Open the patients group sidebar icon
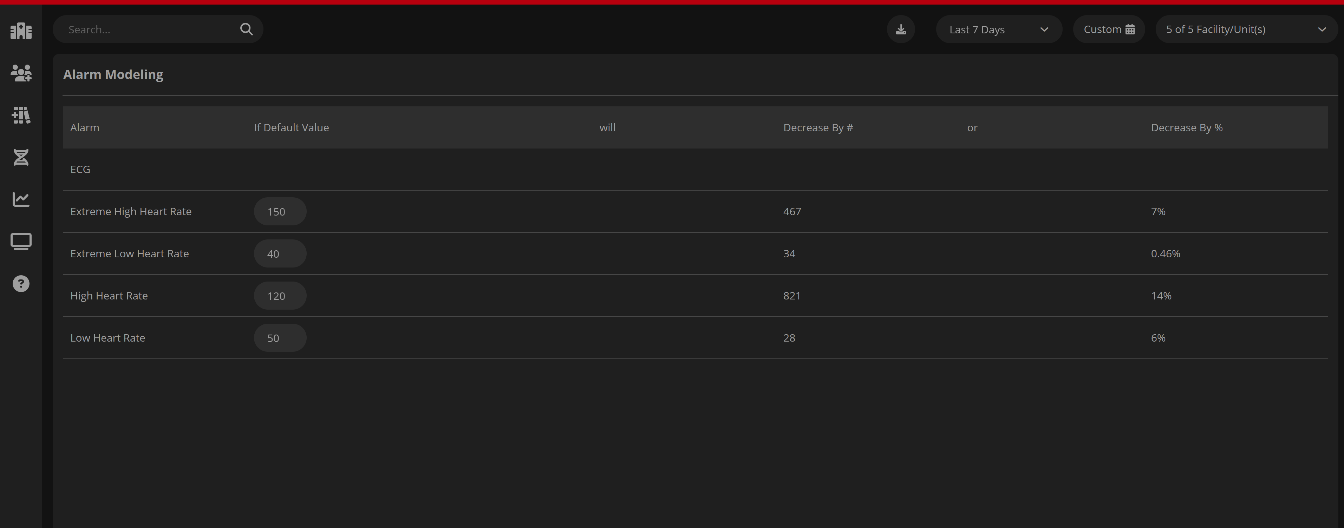 click(x=21, y=73)
